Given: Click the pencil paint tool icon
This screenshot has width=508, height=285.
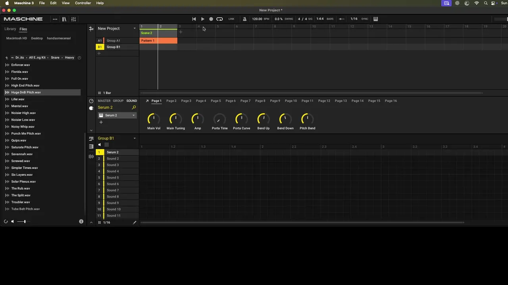Looking at the screenshot, I should [135, 222].
